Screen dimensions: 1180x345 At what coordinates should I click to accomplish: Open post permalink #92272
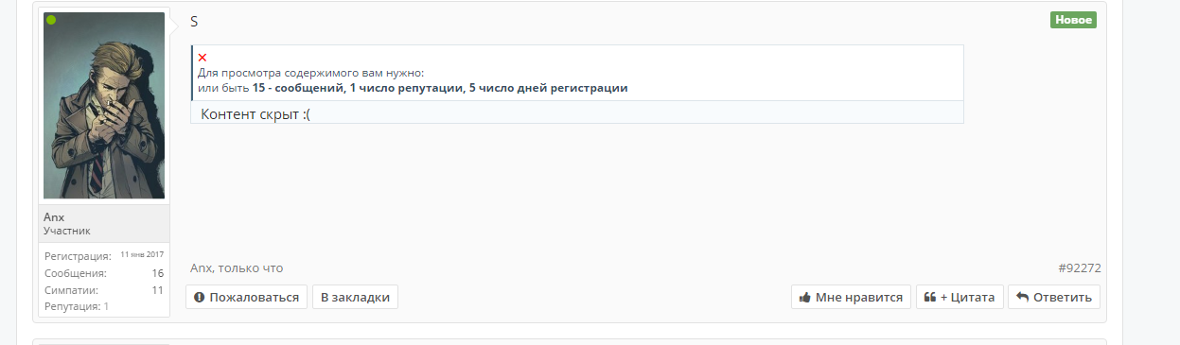[x=1080, y=268]
